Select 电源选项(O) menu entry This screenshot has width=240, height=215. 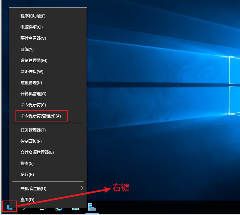[x=48, y=27]
